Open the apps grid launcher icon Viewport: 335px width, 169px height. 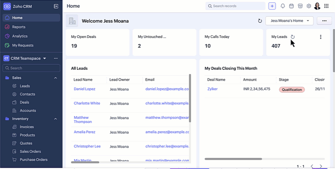[326, 6]
